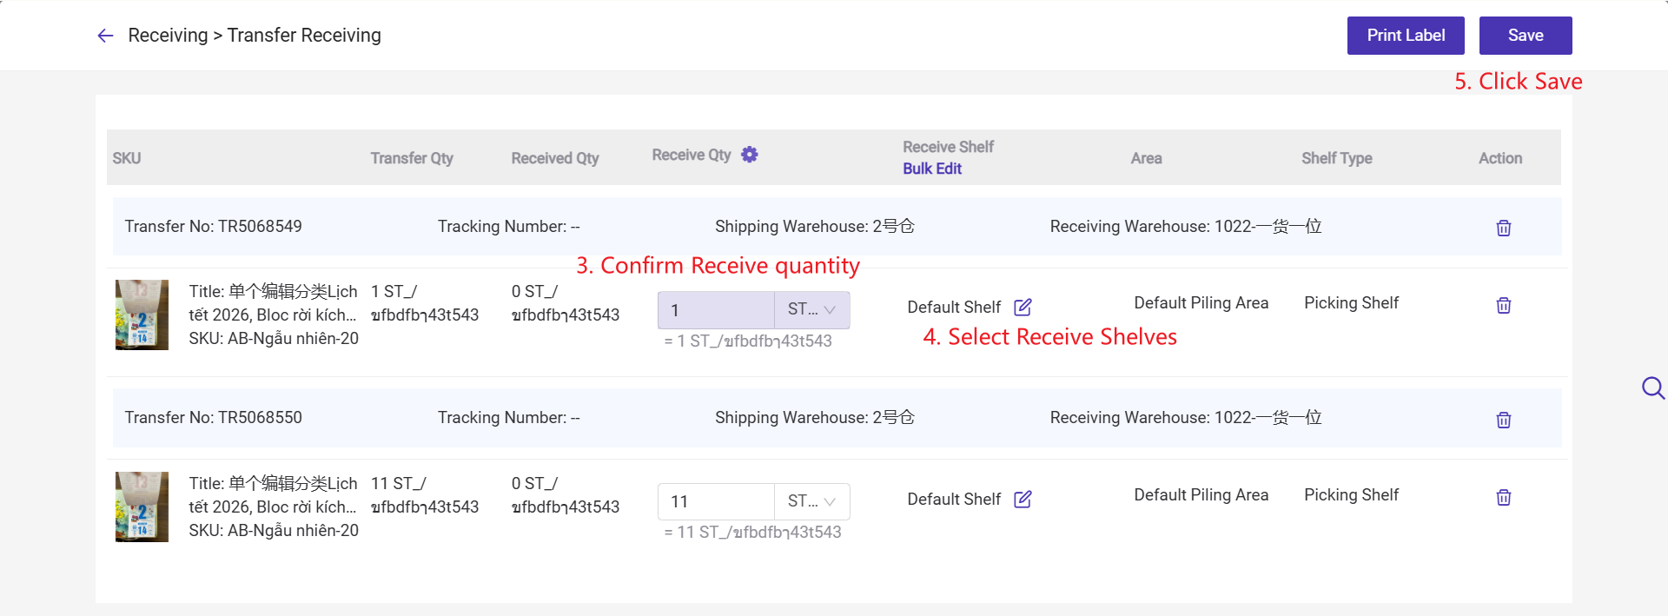Focus receive quantity field showing 11
This screenshot has height=616, width=1668.
[715, 501]
